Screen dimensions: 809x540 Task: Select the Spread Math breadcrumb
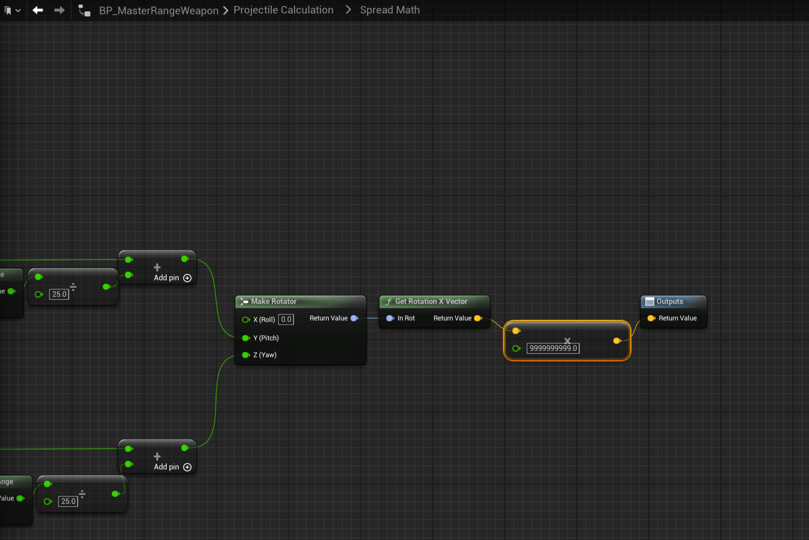(x=389, y=10)
